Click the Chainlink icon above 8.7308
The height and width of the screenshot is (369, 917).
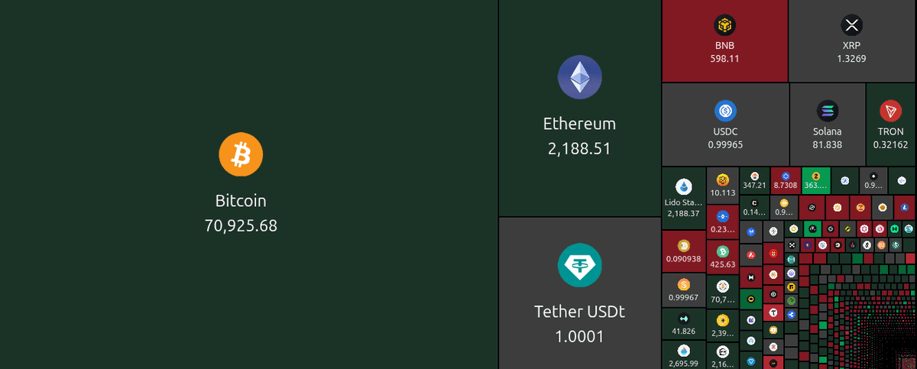pos(785,176)
